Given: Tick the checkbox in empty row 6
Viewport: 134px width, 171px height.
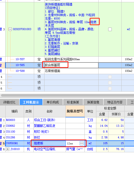Looking at the screenshot, I should (x=110, y=89).
